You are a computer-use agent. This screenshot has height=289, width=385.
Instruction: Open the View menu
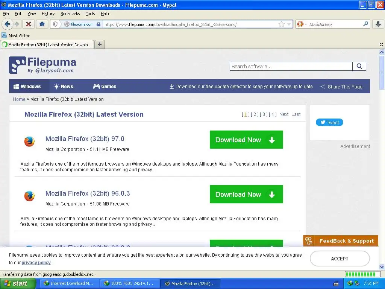32,14
